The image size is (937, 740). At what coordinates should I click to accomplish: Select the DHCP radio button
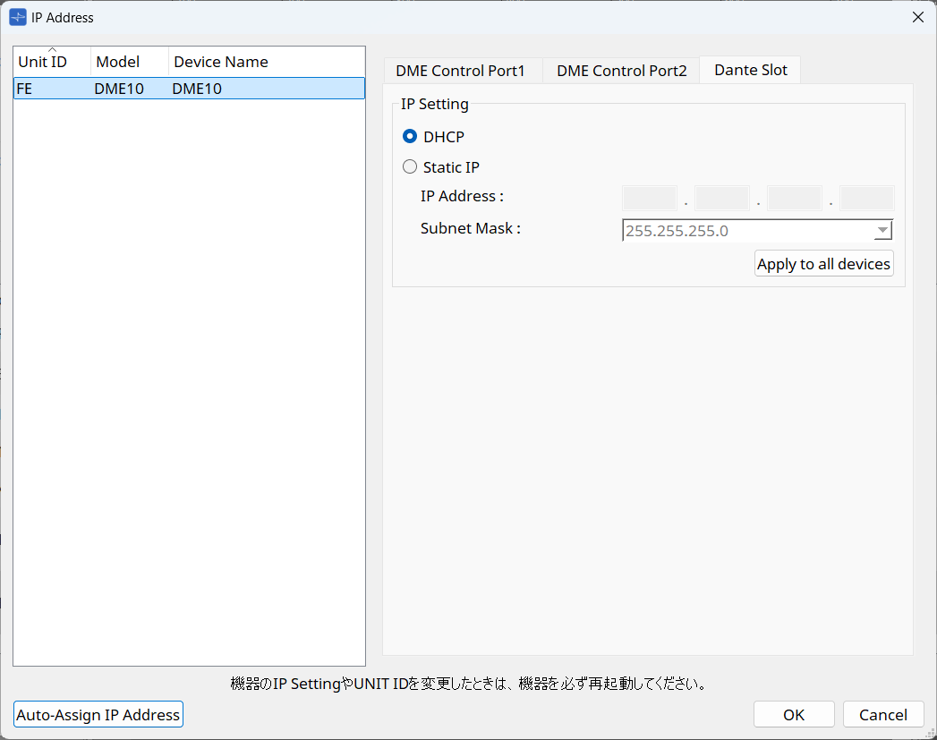[x=411, y=137]
